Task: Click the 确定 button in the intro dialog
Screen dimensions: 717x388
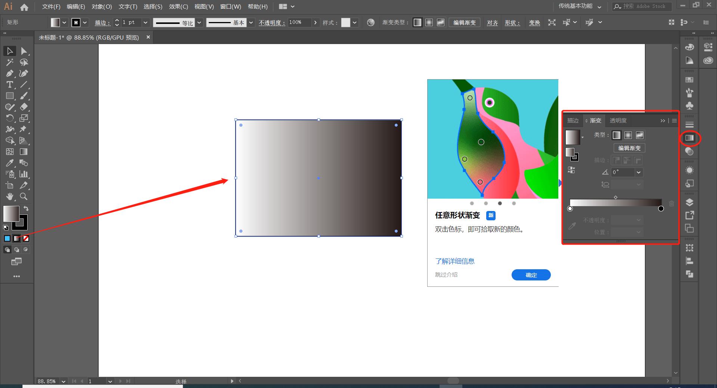Action: coord(531,275)
